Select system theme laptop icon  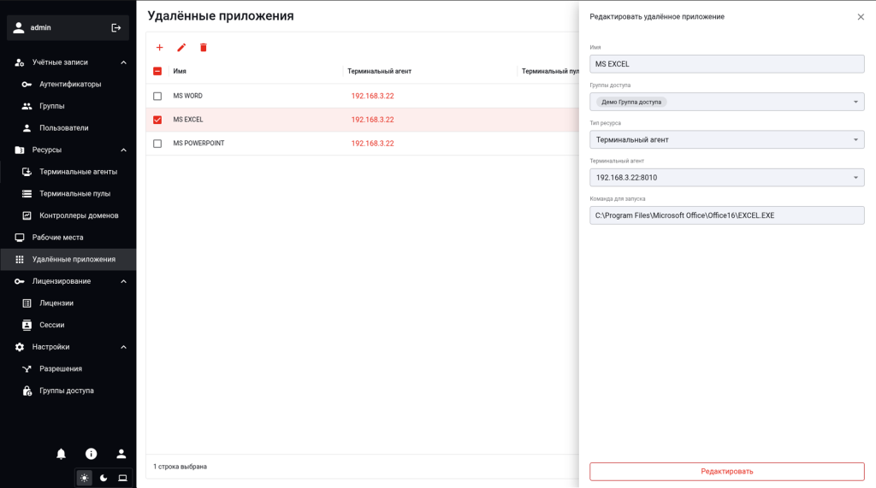click(122, 478)
